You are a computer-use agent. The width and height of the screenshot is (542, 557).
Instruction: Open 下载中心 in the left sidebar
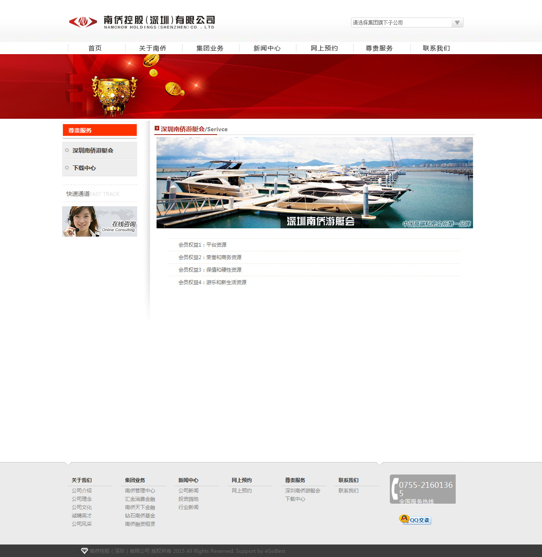click(x=84, y=168)
